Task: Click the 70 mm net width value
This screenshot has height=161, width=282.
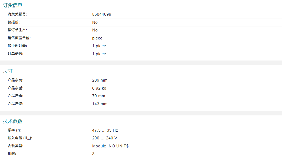Action: [x=99, y=96]
